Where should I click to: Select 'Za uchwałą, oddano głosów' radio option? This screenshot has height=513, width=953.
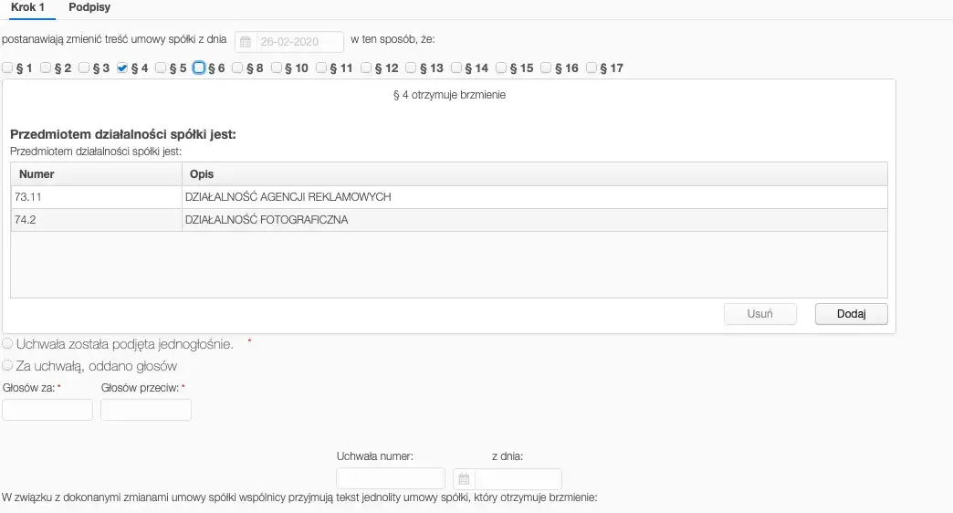pyautogui.click(x=8, y=366)
